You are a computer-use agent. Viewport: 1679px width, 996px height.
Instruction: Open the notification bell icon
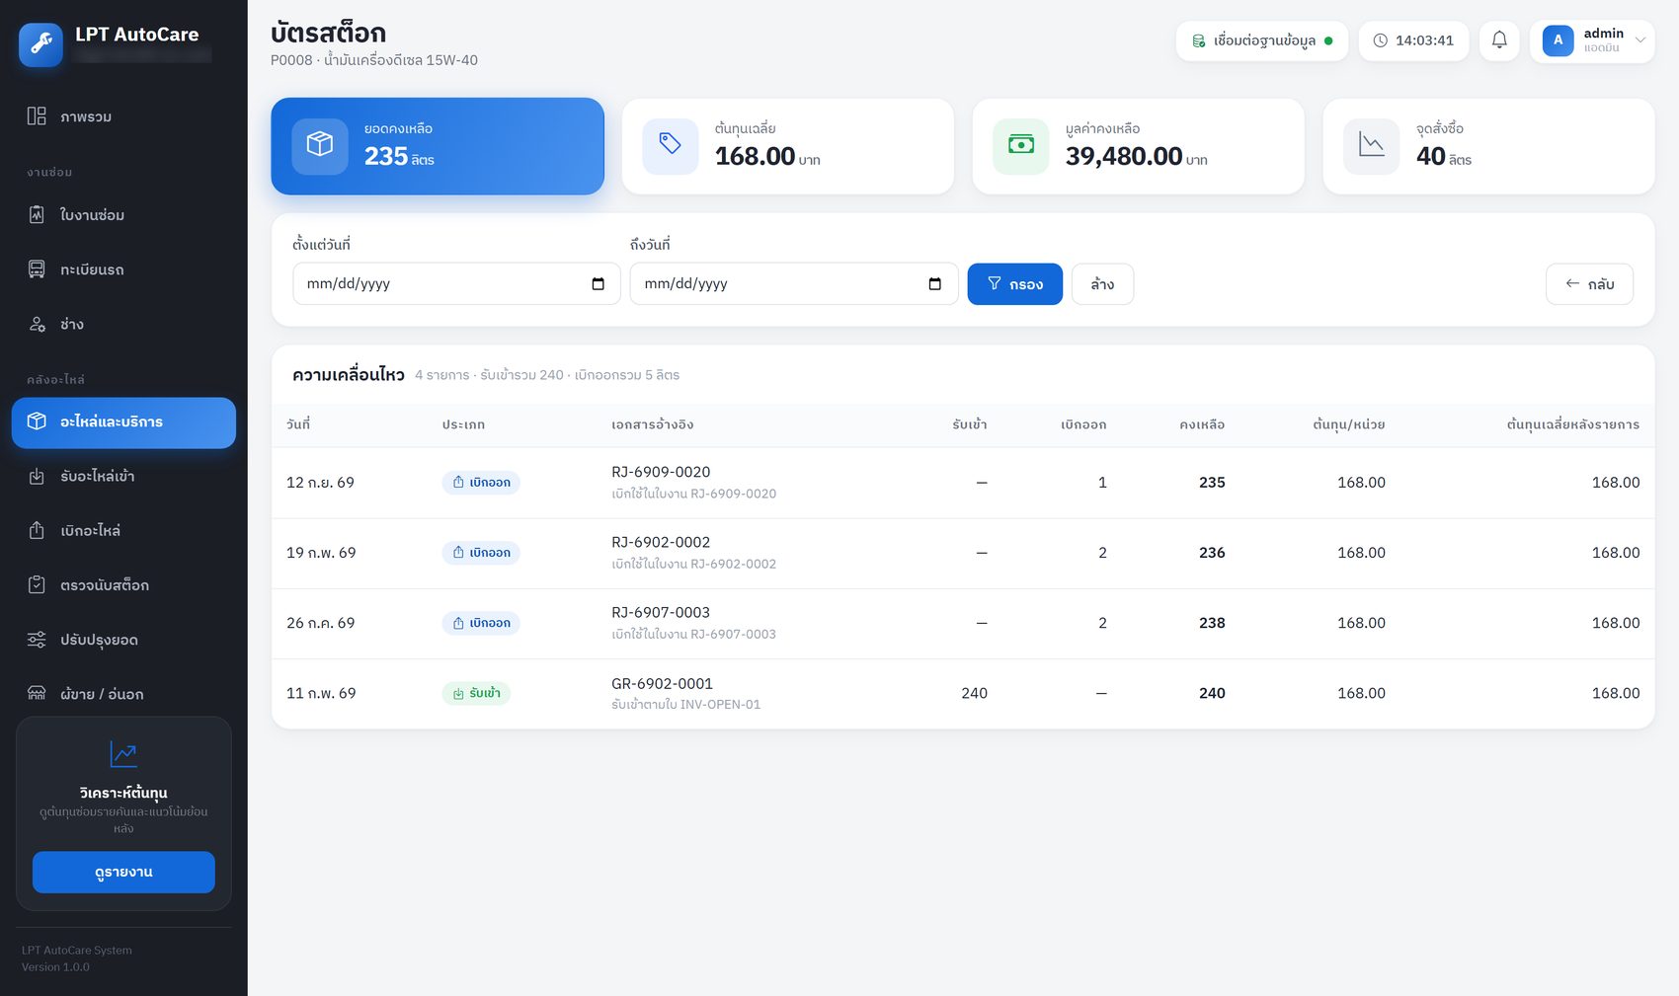(x=1499, y=40)
